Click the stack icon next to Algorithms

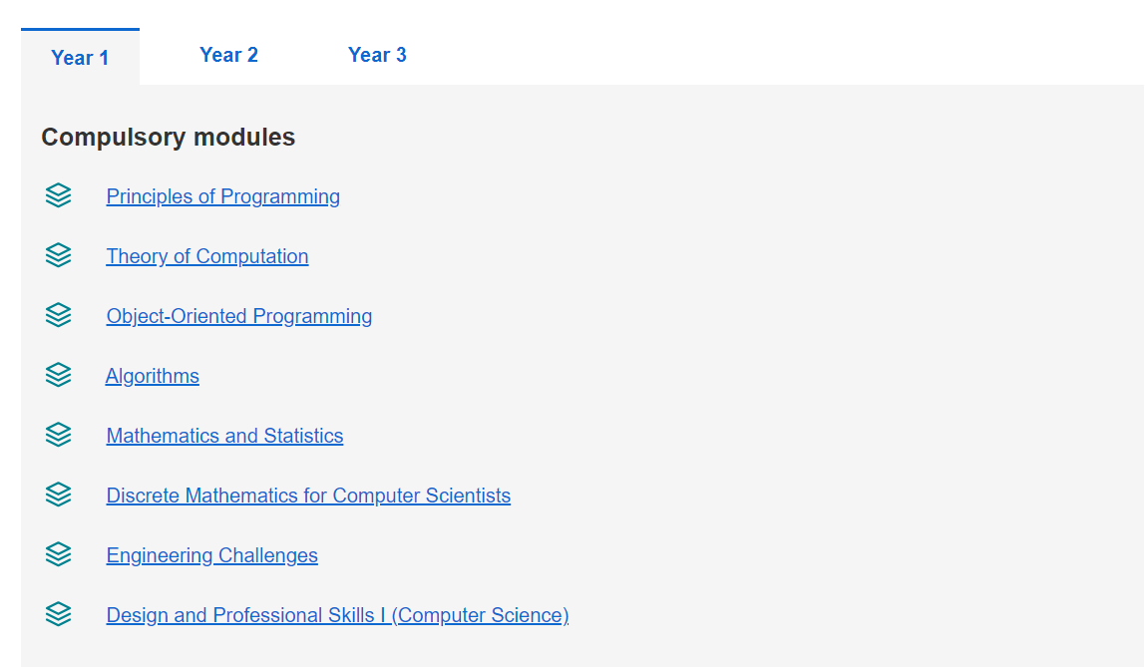tap(59, 375)
